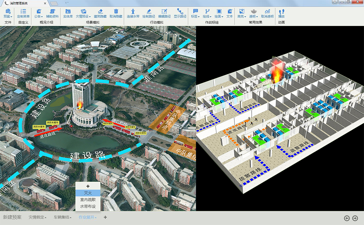The width and height of the screenshot is (364, 225).
Task: Go to next step with right arrow button
Action: click(355, 218)
